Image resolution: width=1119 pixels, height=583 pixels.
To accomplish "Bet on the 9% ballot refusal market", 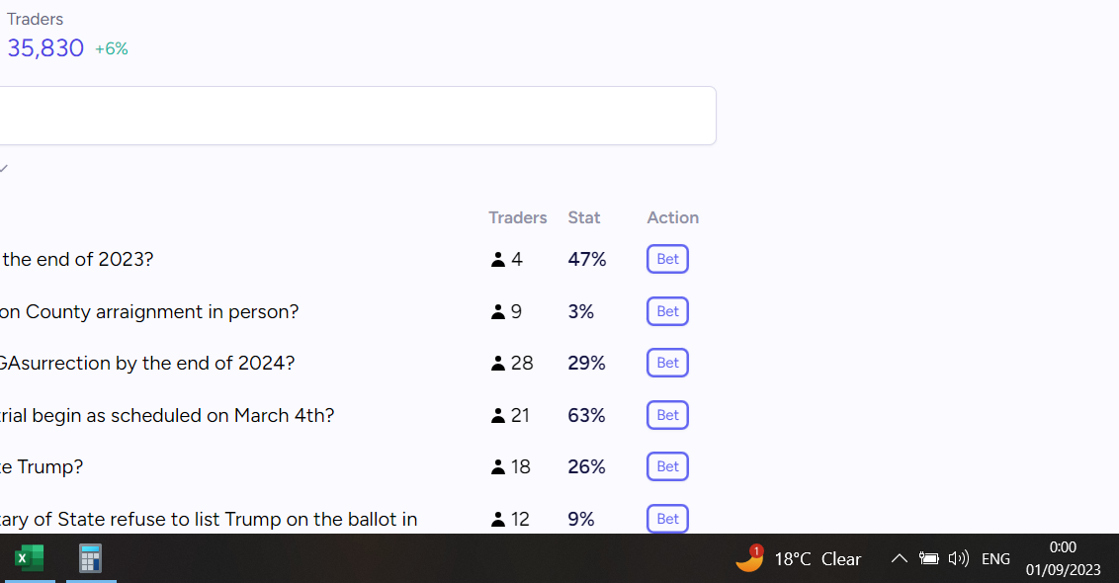I will (667, 519).
